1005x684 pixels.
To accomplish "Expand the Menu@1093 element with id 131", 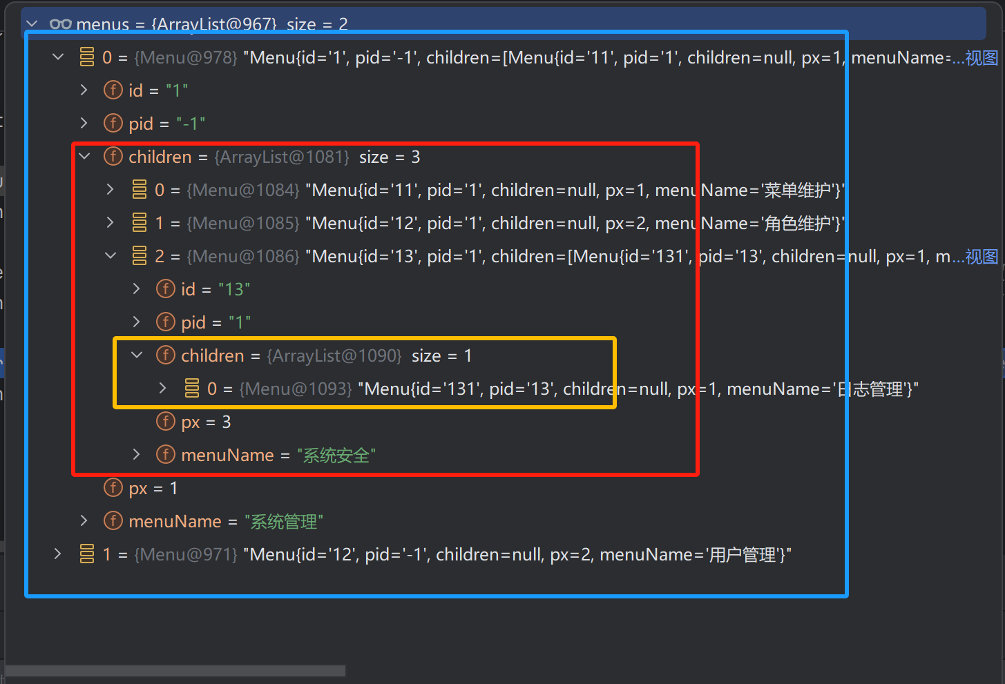I will coord(163,389).
